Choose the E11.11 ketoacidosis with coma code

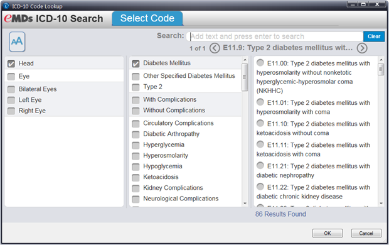coord(260,144)
